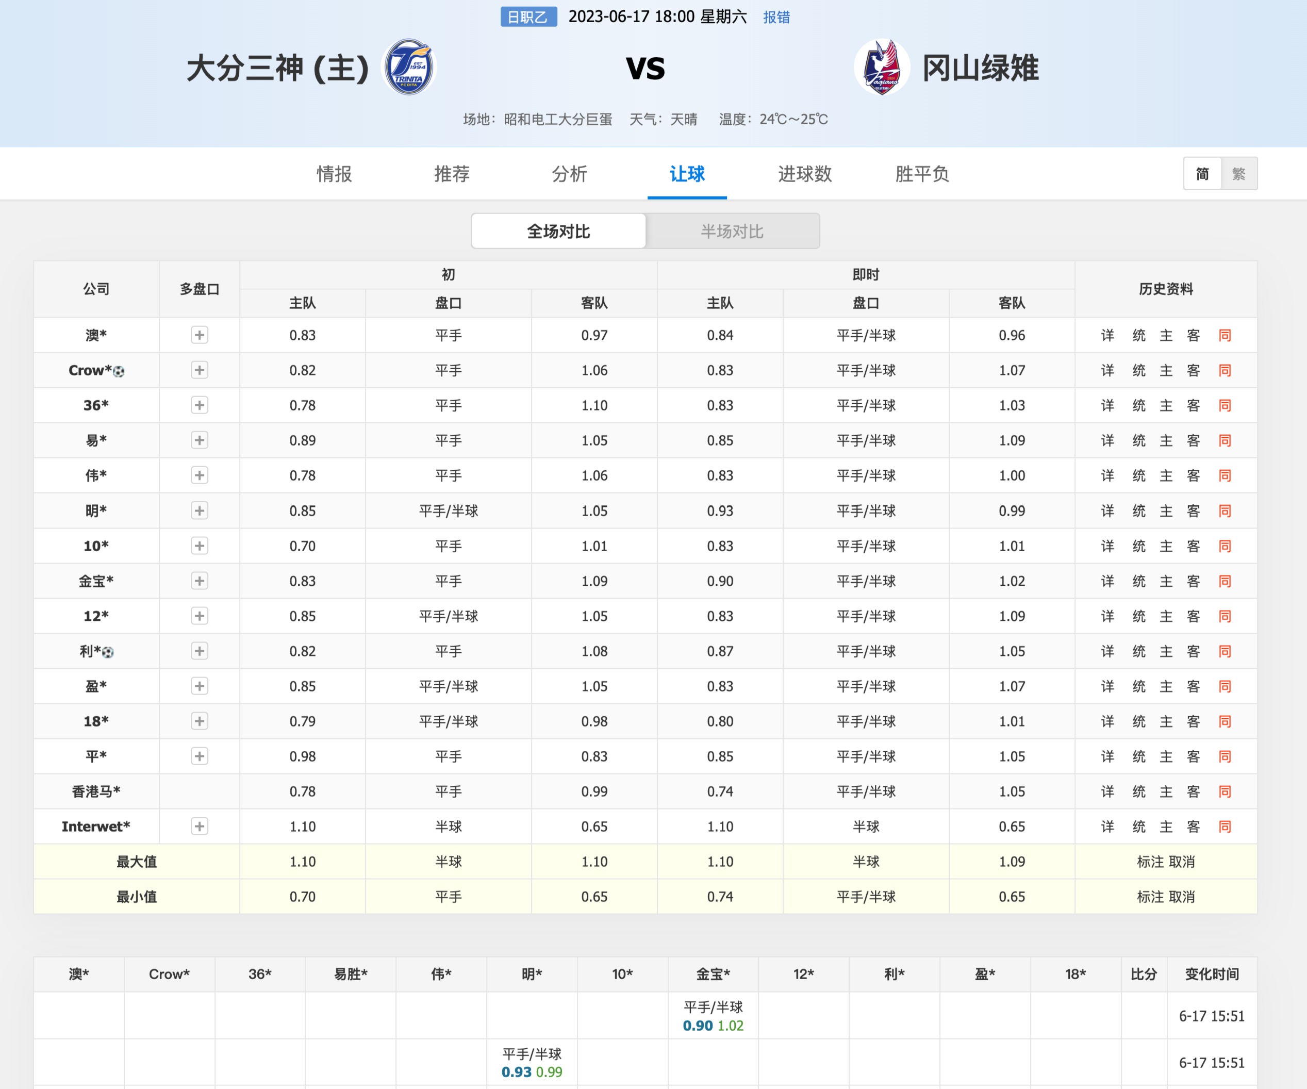Viewport: 1307px width, 1089px height.
Task: Click red 同 link for Interwet* row
Action: click(x=1225, y=827)
